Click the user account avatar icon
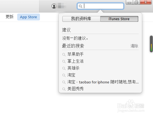153x116 pixels. [54, 6]
